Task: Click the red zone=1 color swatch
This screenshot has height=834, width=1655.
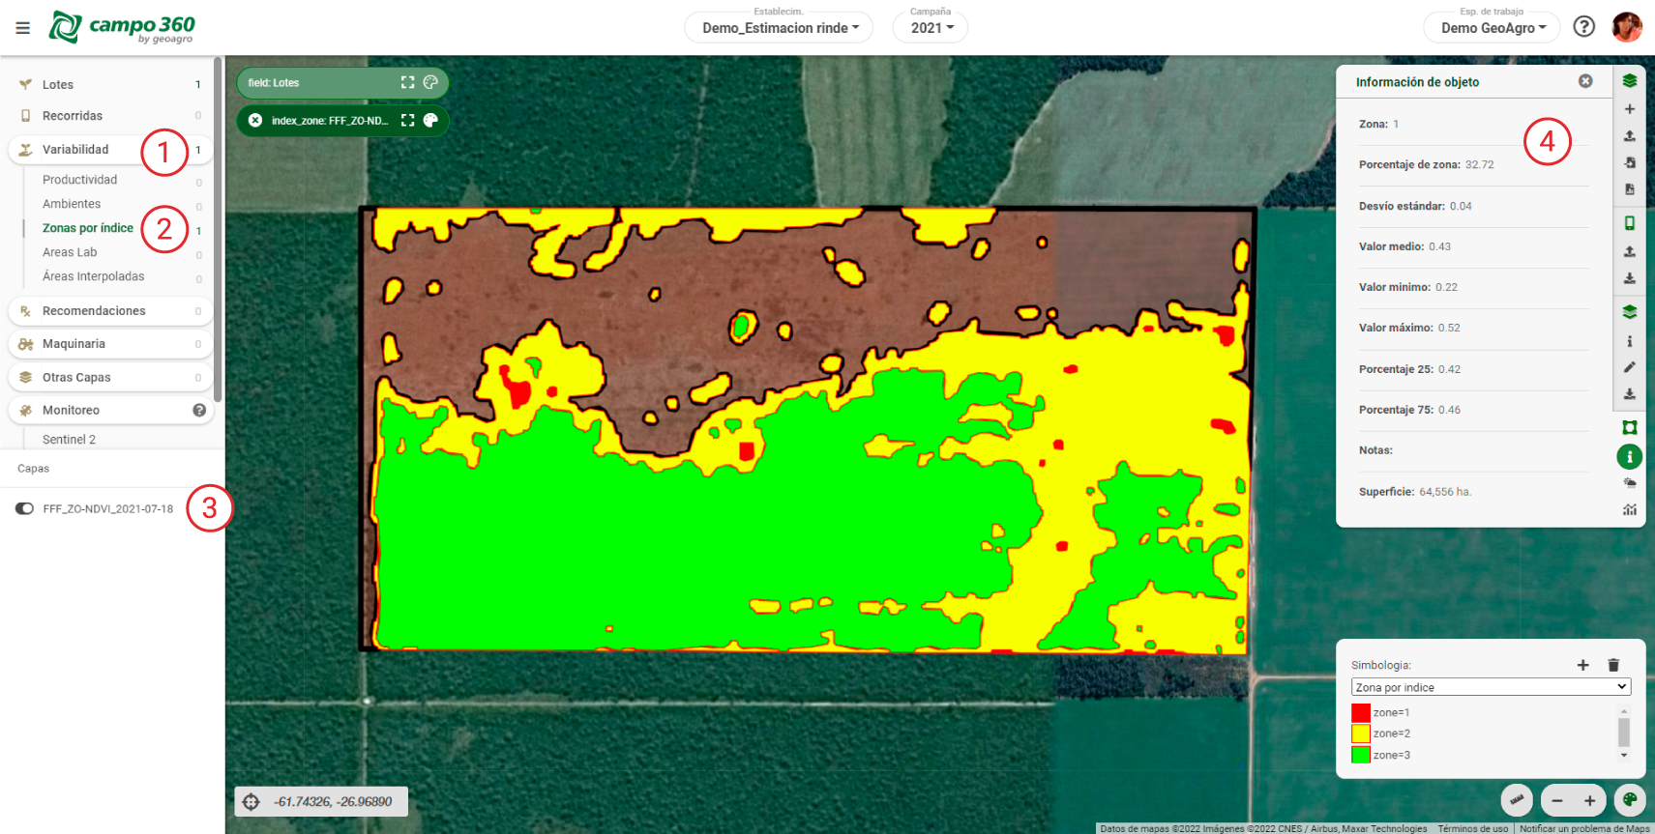Action: tap(1361, 713)
